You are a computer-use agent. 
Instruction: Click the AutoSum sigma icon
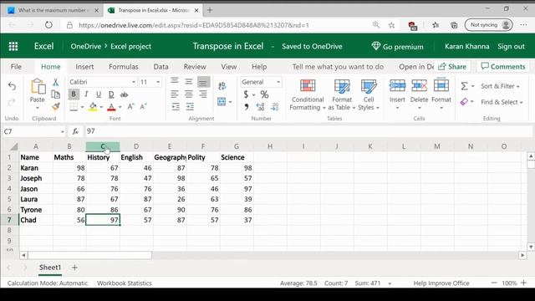tap(465, 86)
